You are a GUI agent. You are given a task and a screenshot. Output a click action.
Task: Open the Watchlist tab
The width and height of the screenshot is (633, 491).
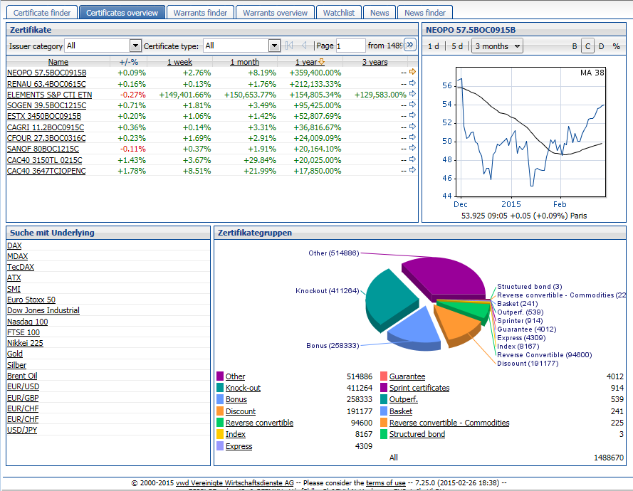[339, 13]
